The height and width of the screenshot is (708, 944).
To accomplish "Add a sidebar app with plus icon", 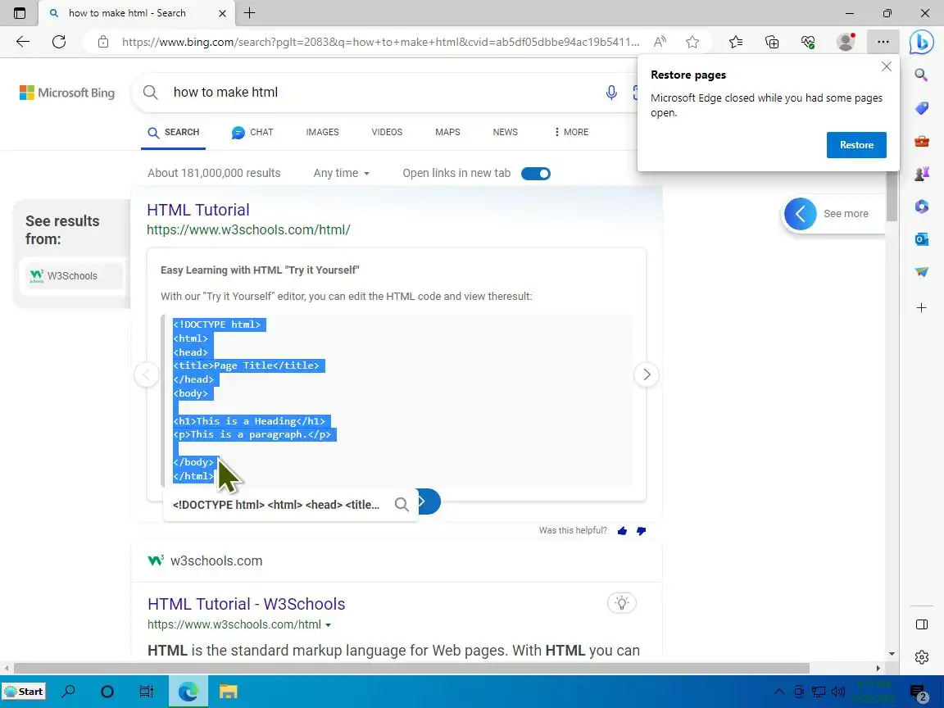I will (922, 307).
